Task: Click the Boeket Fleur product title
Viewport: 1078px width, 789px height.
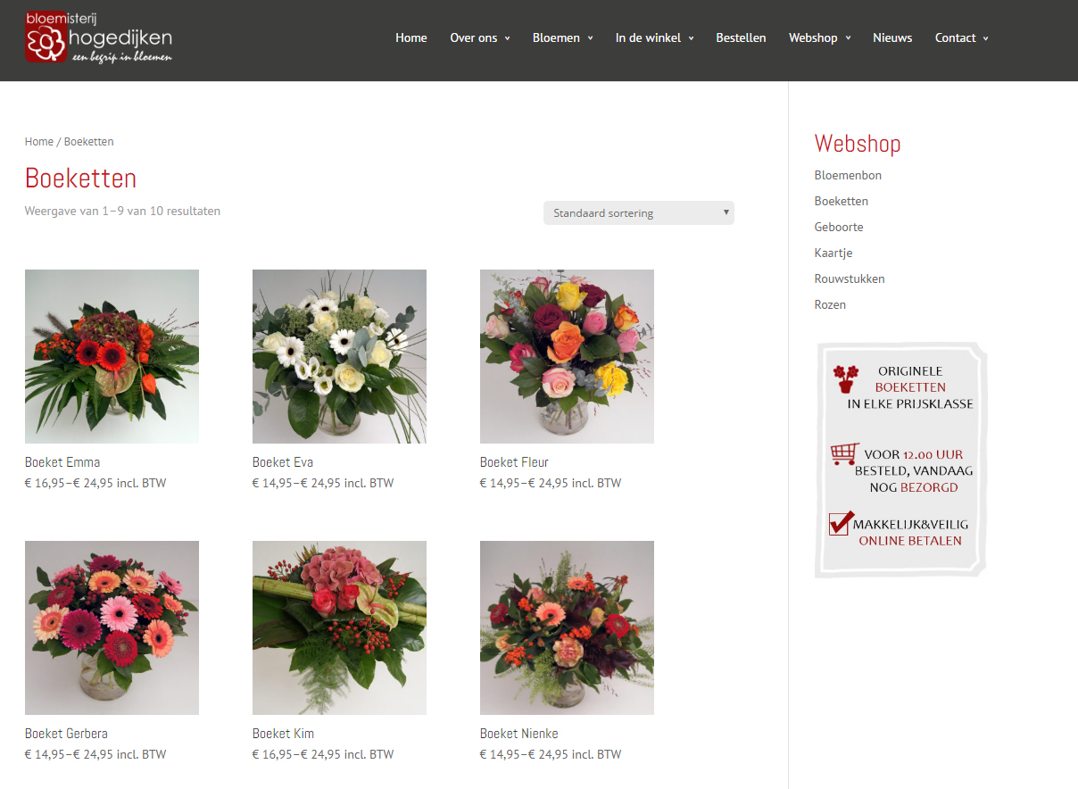Action: [514, 462]
